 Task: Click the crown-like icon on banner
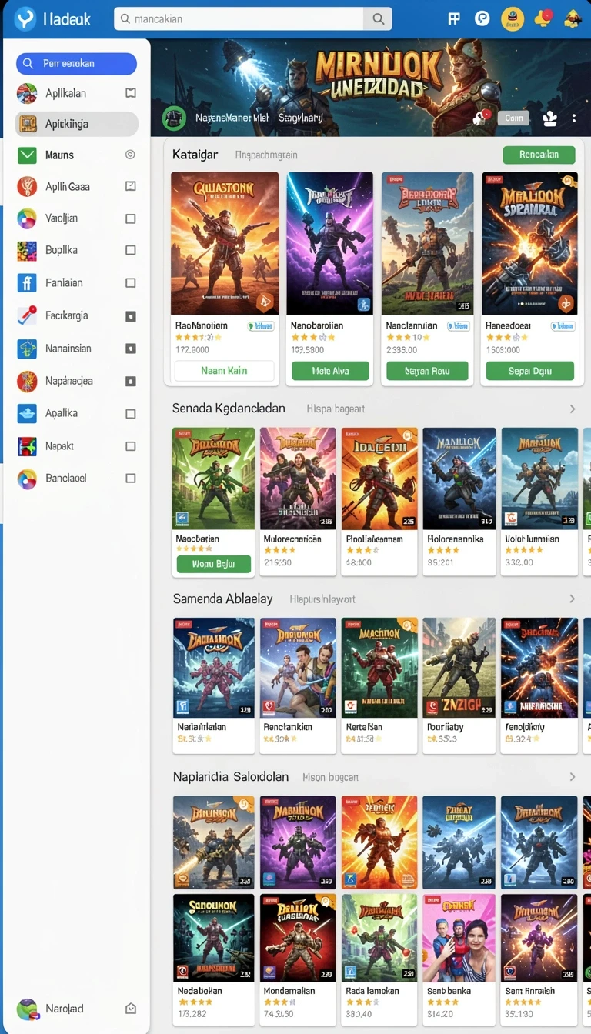[x=549, y=118]
